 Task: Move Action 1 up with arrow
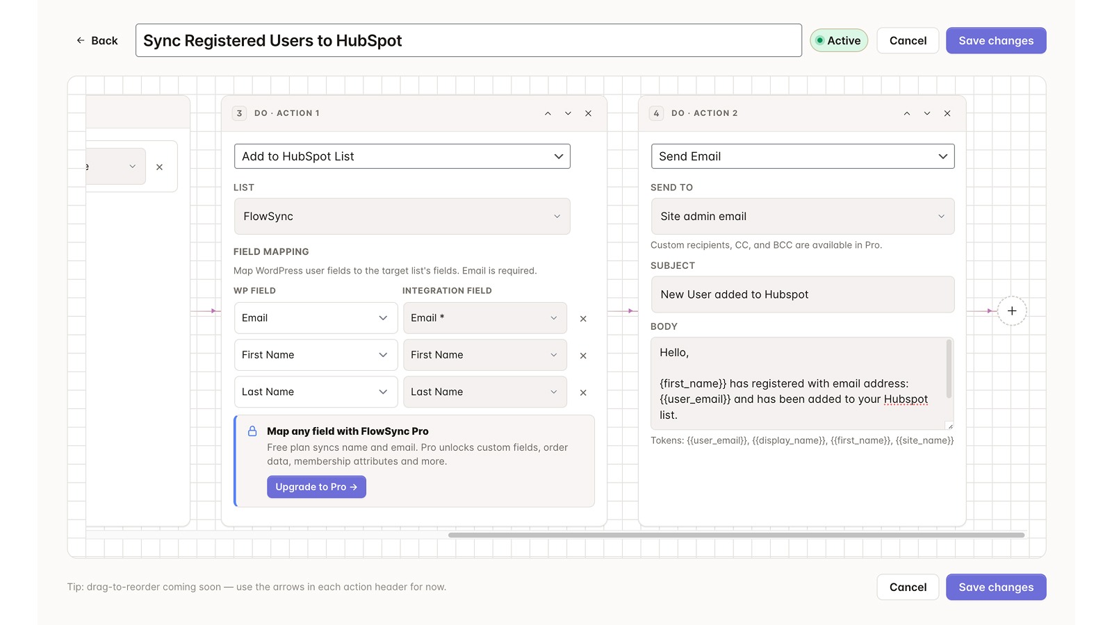click(548, 113)
